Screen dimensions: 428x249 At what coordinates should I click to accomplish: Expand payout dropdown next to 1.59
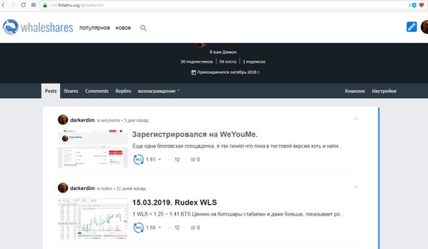[x=160, y=228]
